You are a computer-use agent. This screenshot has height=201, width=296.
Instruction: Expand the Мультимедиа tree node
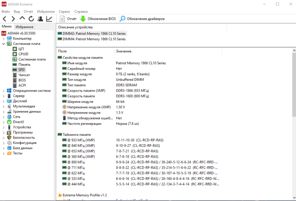pyautogui.click(x=3, y=107)
